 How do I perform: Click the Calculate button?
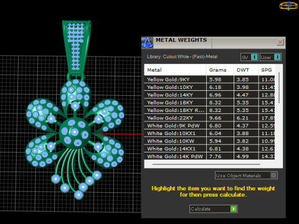pyautogui.click(x=214, y=208)
